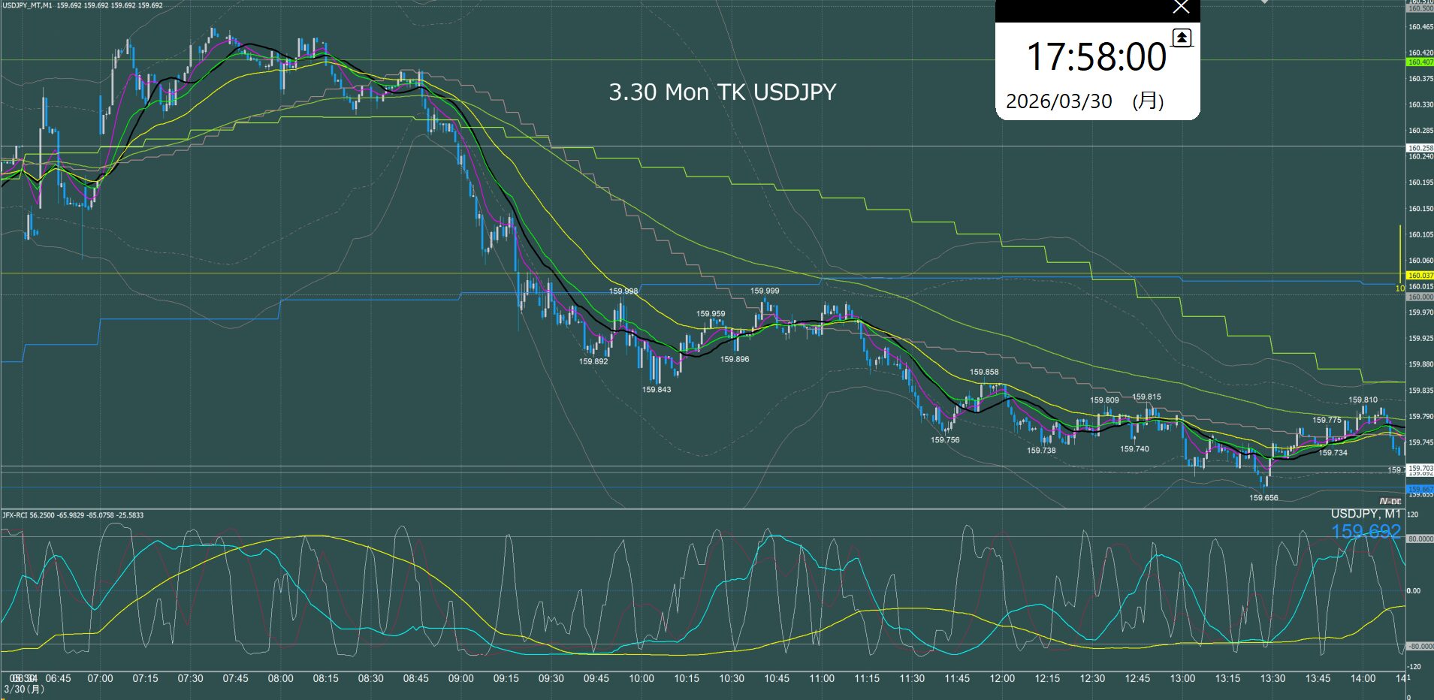Screen dimensions: 1434x700
Task: Click the 80.0000 level tag on RCI scale
Action: pos(1420,539)
